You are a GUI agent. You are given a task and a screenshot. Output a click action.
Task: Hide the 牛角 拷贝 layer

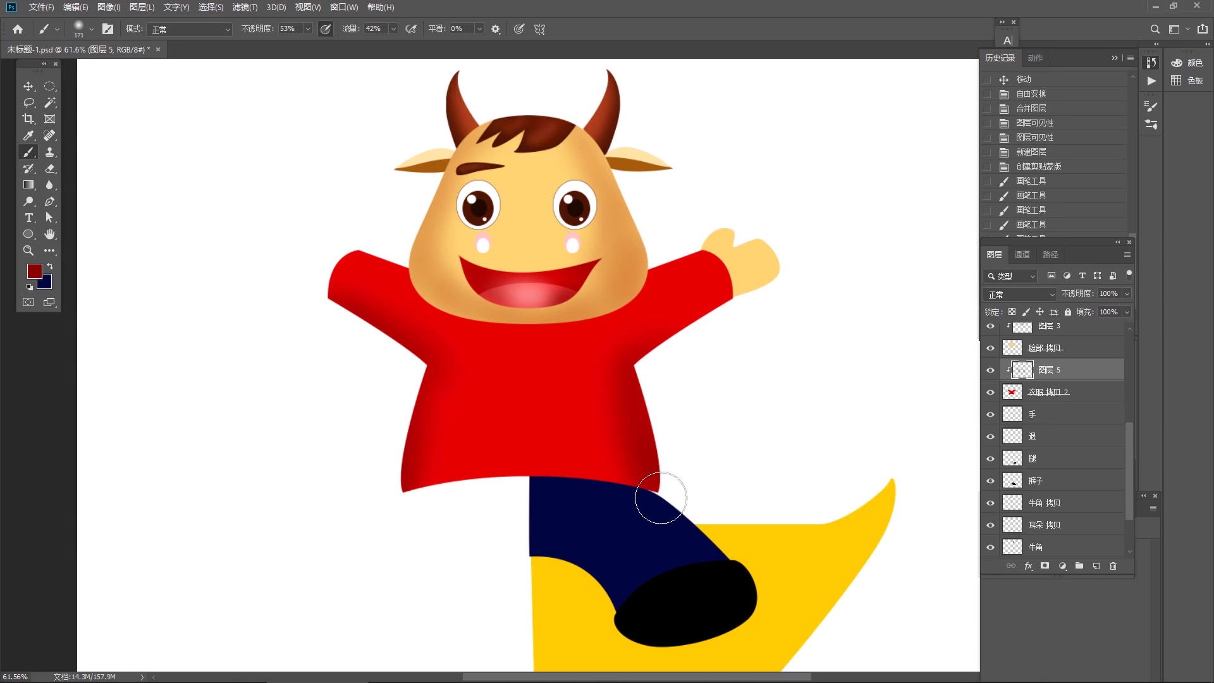(x=991, y=503)
